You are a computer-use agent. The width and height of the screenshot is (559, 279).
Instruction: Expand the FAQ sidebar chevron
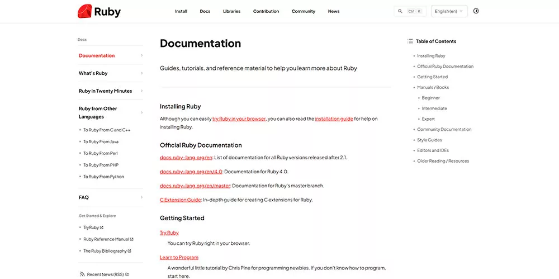(141, 197)
